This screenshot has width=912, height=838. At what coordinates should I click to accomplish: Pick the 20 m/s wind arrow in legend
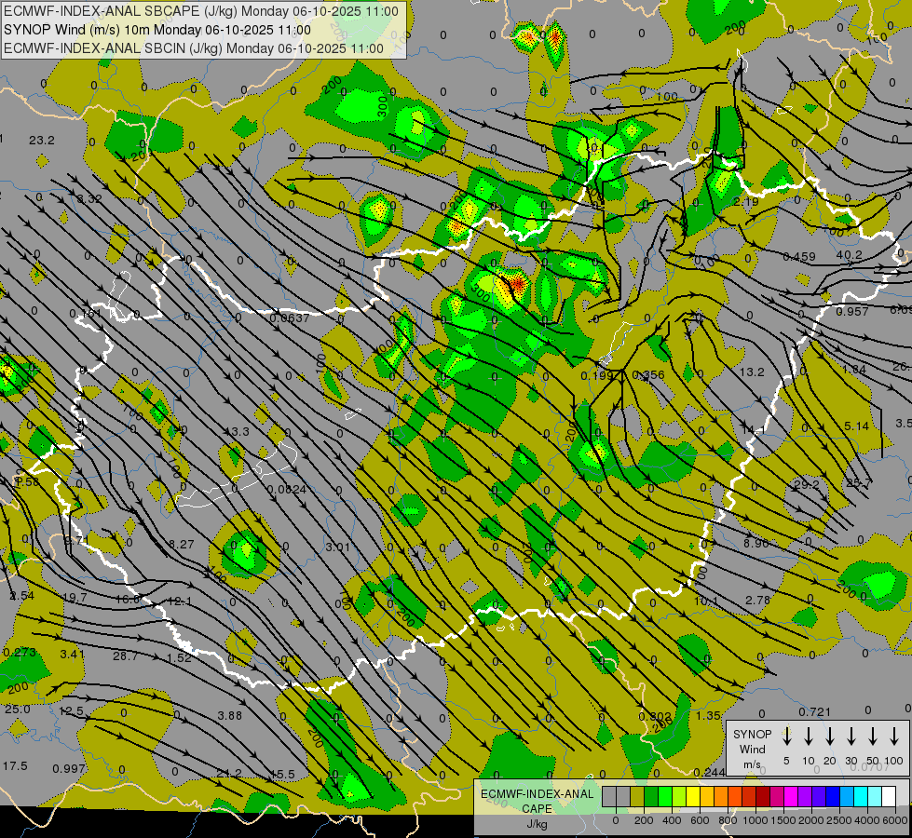coord(829,737)
